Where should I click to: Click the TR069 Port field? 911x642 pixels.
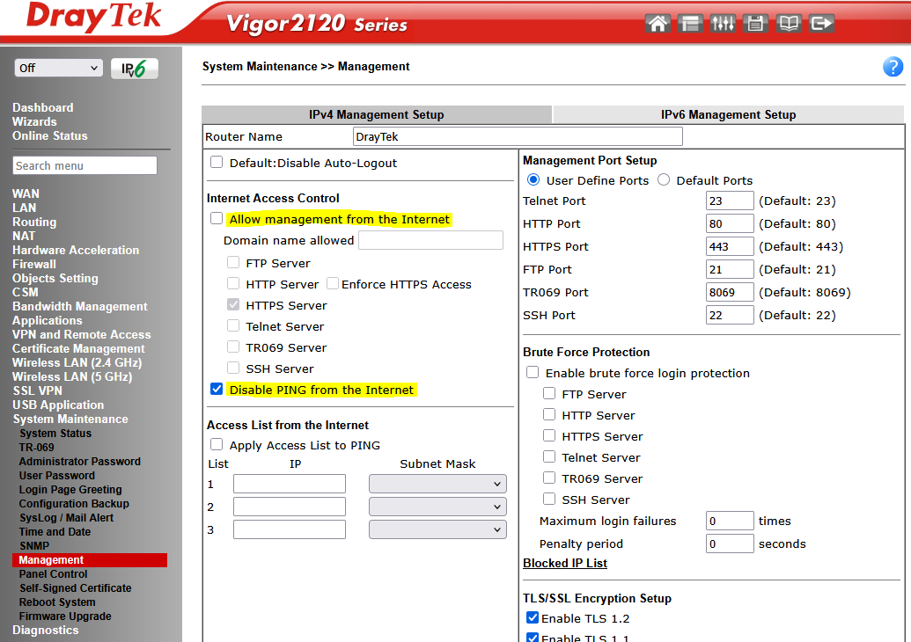730,292
